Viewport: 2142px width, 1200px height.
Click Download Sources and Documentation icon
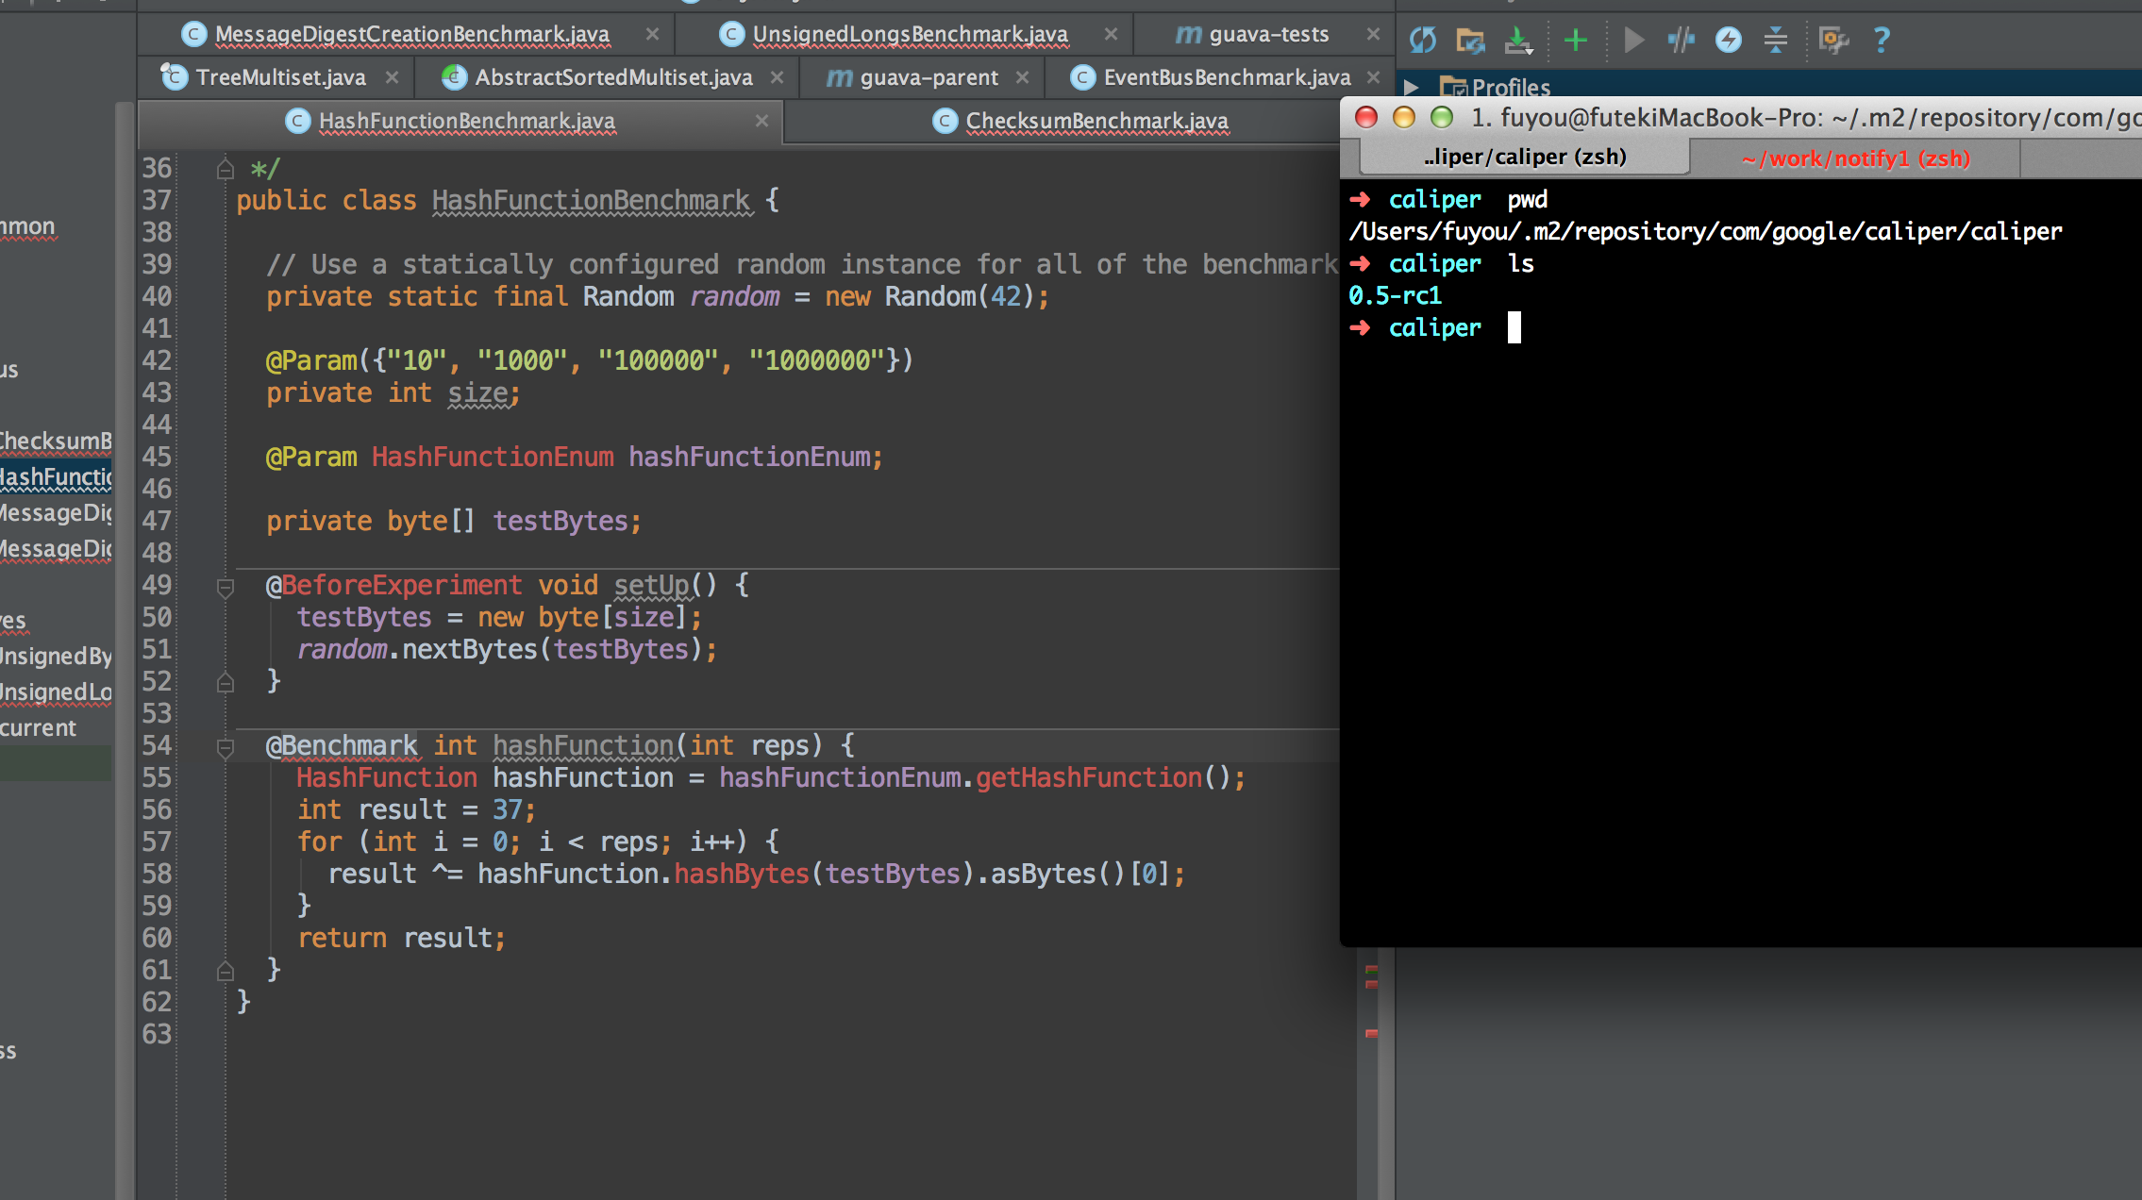(1518, 40)
